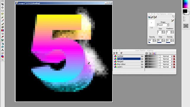Image resolution: width=190 pixels, height=107 pixels.
Task: Select the Dropper tool
Action: coord(2,21)
